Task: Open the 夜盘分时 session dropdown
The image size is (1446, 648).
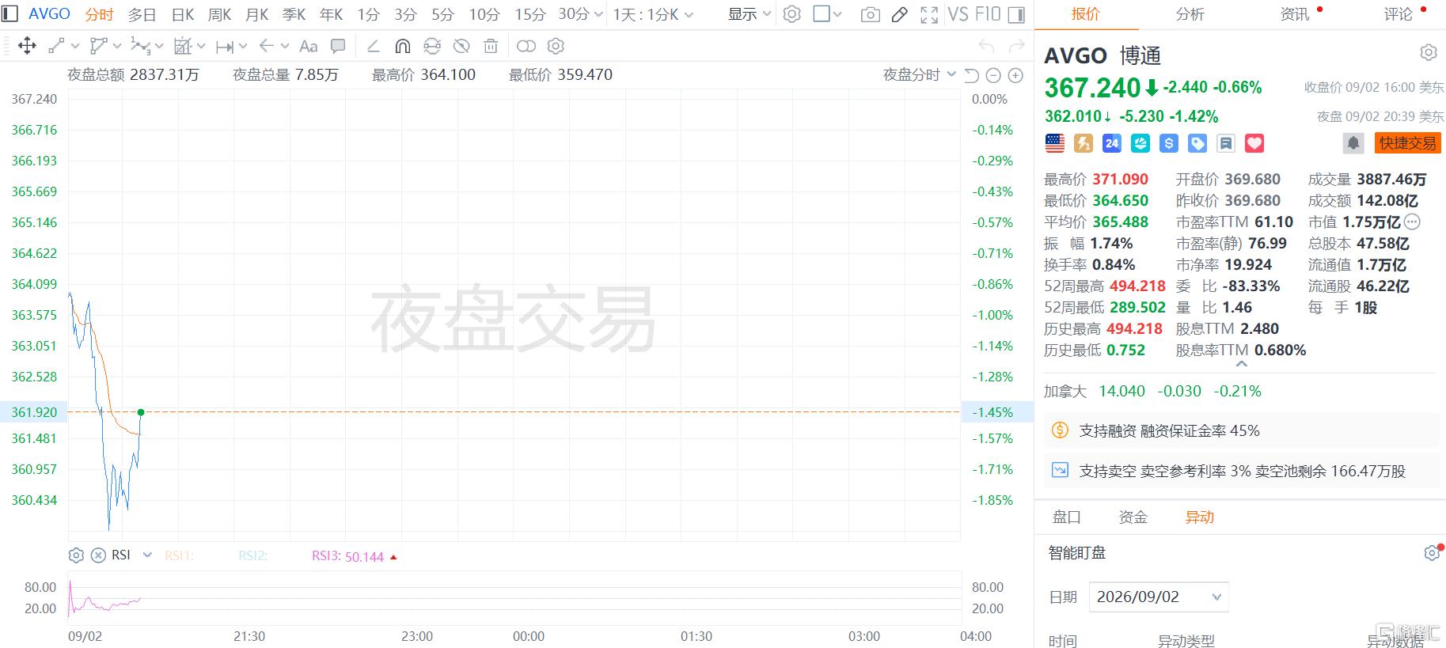Action: [x=920, y=75]
